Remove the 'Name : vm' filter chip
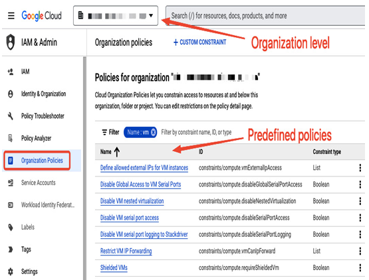This screenshot has width=369, height=280. pos(153,132)
